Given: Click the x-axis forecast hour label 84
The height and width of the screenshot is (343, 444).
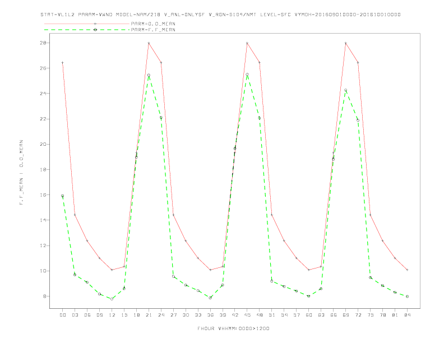Looking at the screenshot, I should [x=407, y=315].
